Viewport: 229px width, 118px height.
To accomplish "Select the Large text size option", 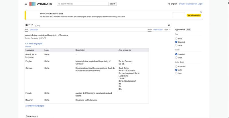I will tap(176, 45).
